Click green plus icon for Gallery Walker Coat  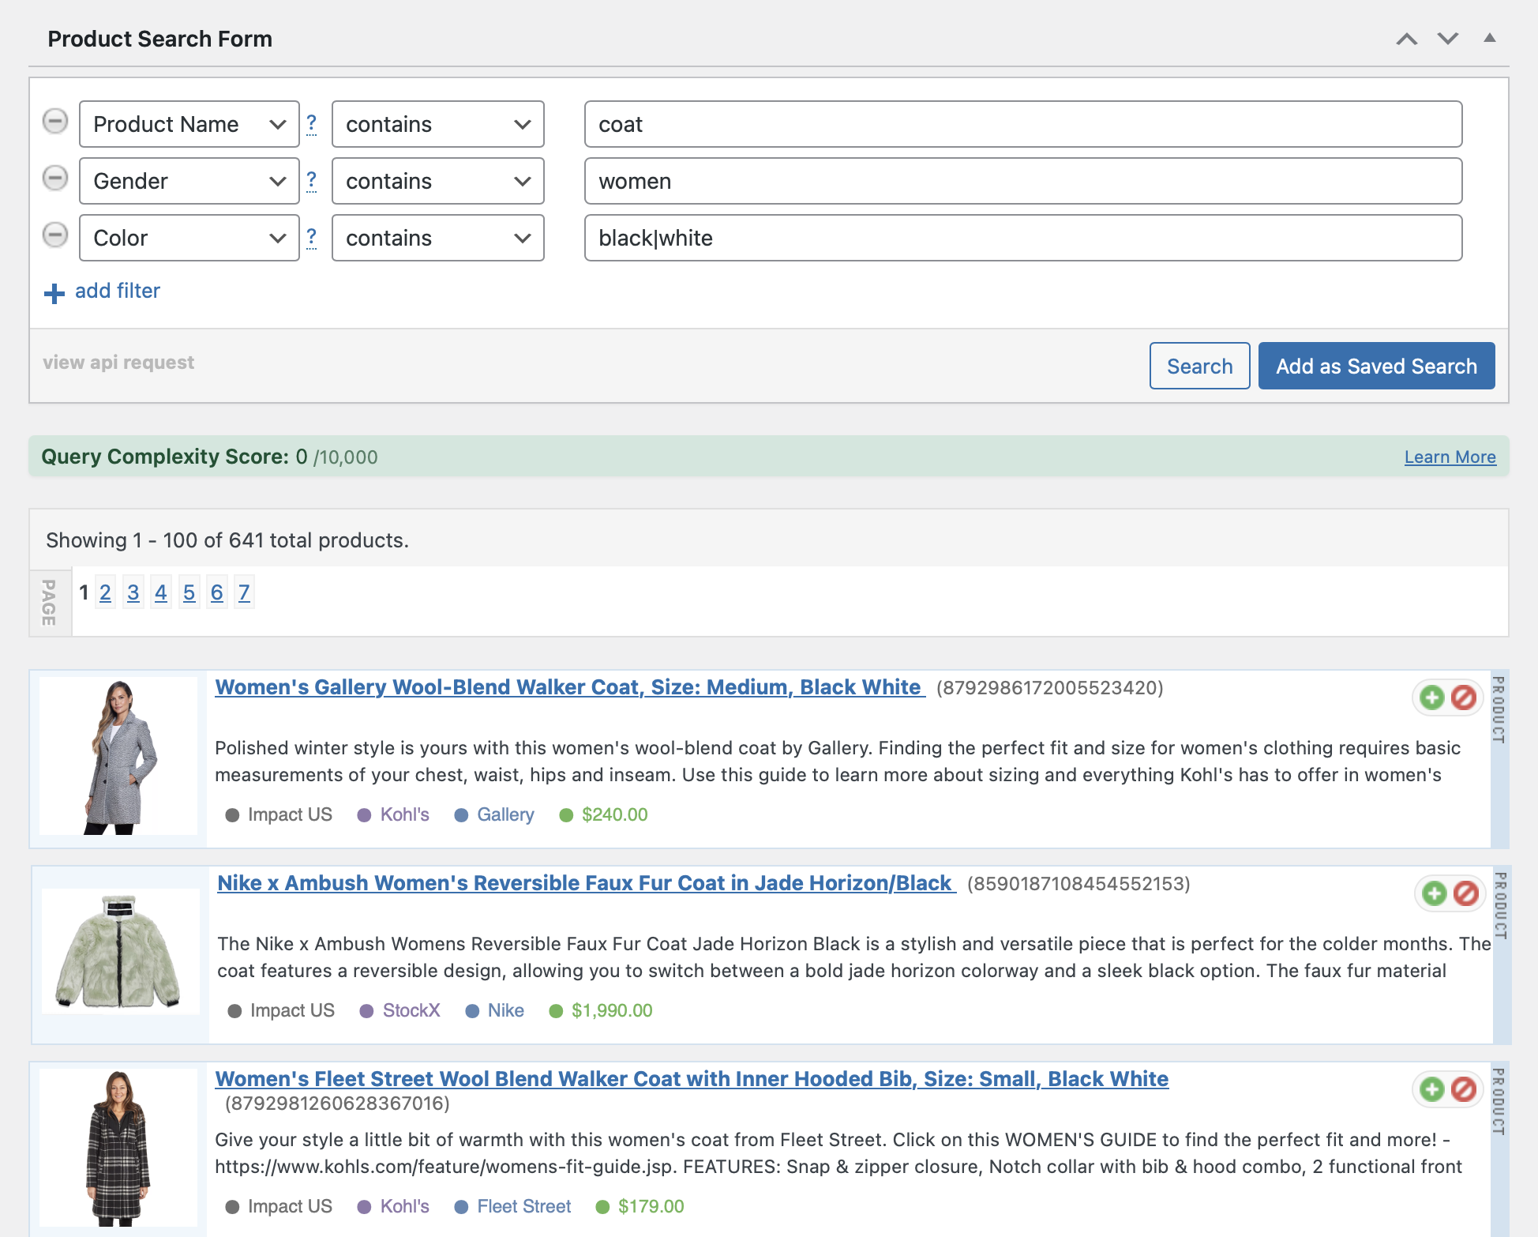(1431, 697)
